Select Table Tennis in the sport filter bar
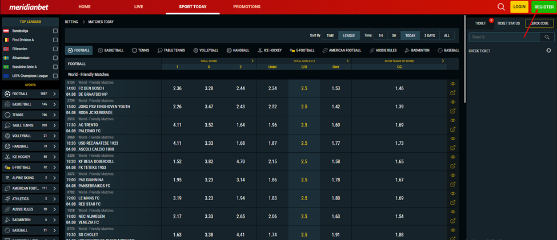The height and width of the screenshot is (240, 557). 171,50
